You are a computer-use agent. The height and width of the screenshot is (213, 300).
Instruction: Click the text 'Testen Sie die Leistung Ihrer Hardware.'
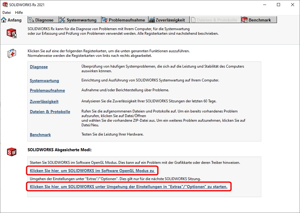(x=112, y=134)
